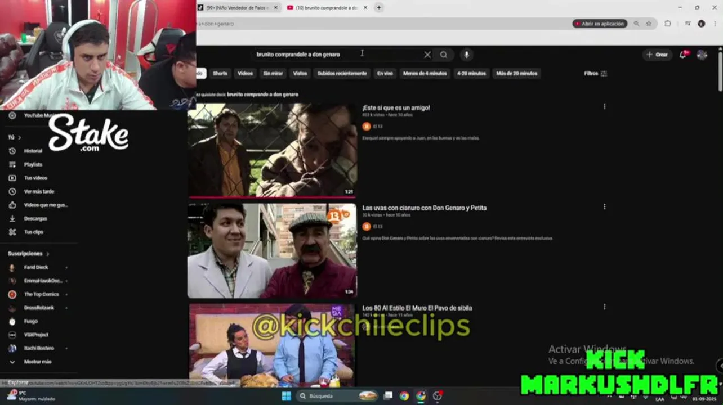This screenshot has height=405, width=723.
Task: Open Ver más tarde in the sidebar
Action: (x=39, y=191)
